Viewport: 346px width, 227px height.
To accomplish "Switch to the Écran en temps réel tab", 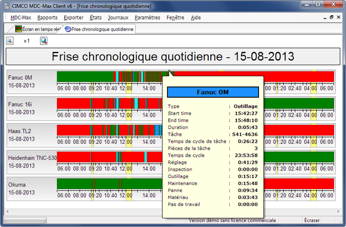I will pyautogui.click(x=37, y=29).
